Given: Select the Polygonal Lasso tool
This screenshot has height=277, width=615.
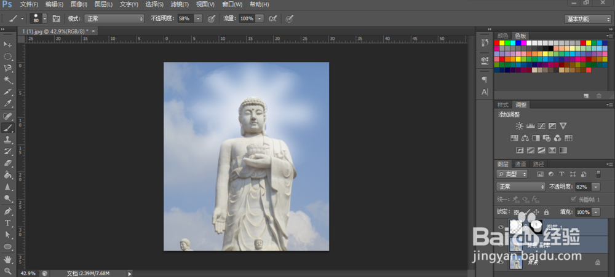Looking at the screenshot, I should [7, 68].
